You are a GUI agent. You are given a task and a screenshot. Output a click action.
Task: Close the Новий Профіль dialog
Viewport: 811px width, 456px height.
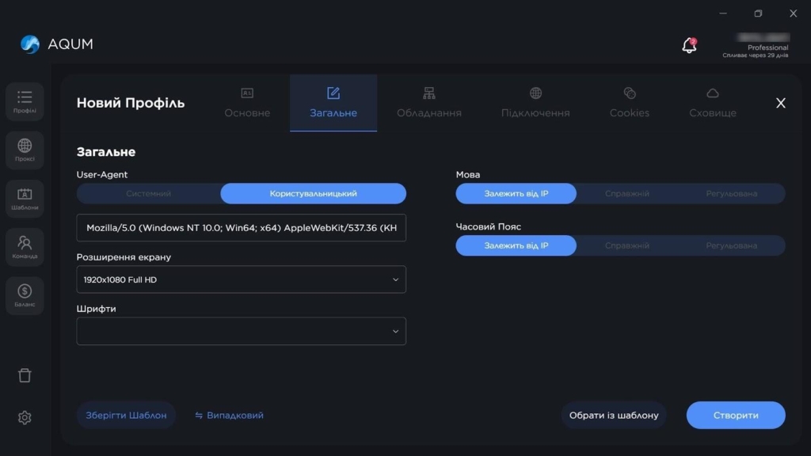tap(780, 103)
